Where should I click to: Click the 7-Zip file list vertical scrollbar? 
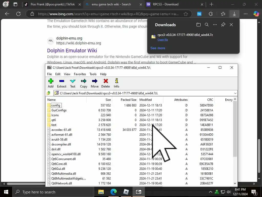(235, 129)
